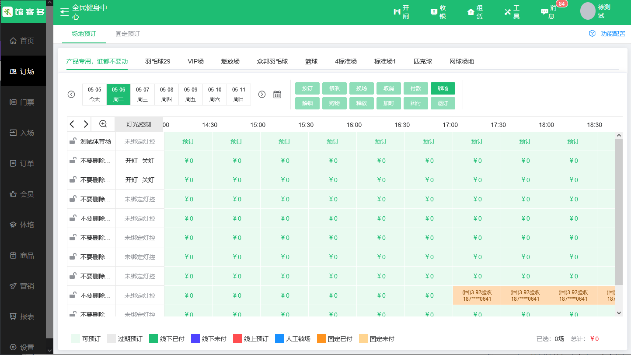Open 消息 messages with 84 badge
This screenshot has width=631, height=355.
(x=549, y=12)
